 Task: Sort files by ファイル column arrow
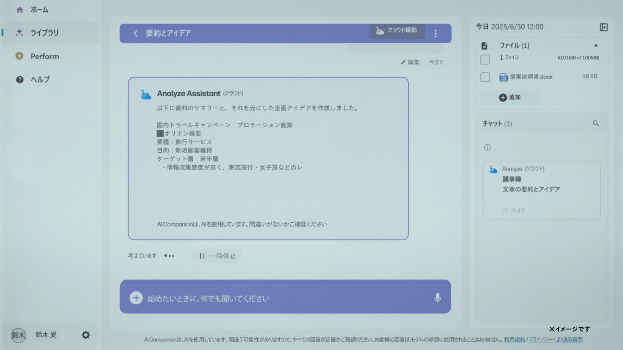502,57
